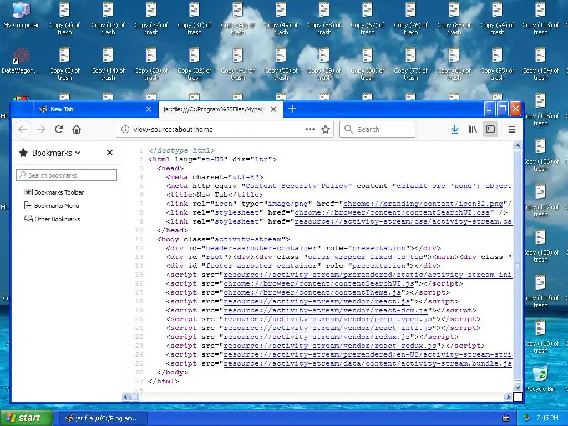Select Copy (4) of trash desktop file
Image resolution: width=568 pixels, height=426 pixels.
click(x=64, y=18)
